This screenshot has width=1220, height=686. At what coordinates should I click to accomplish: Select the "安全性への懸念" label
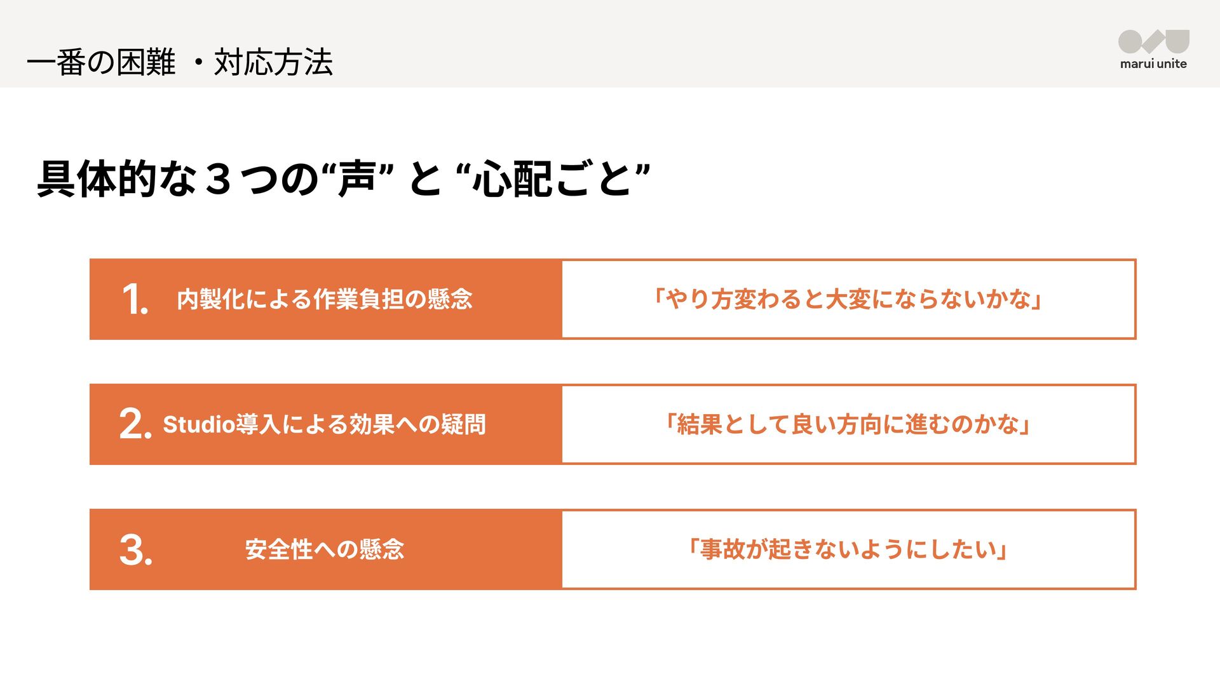point(325,549)
